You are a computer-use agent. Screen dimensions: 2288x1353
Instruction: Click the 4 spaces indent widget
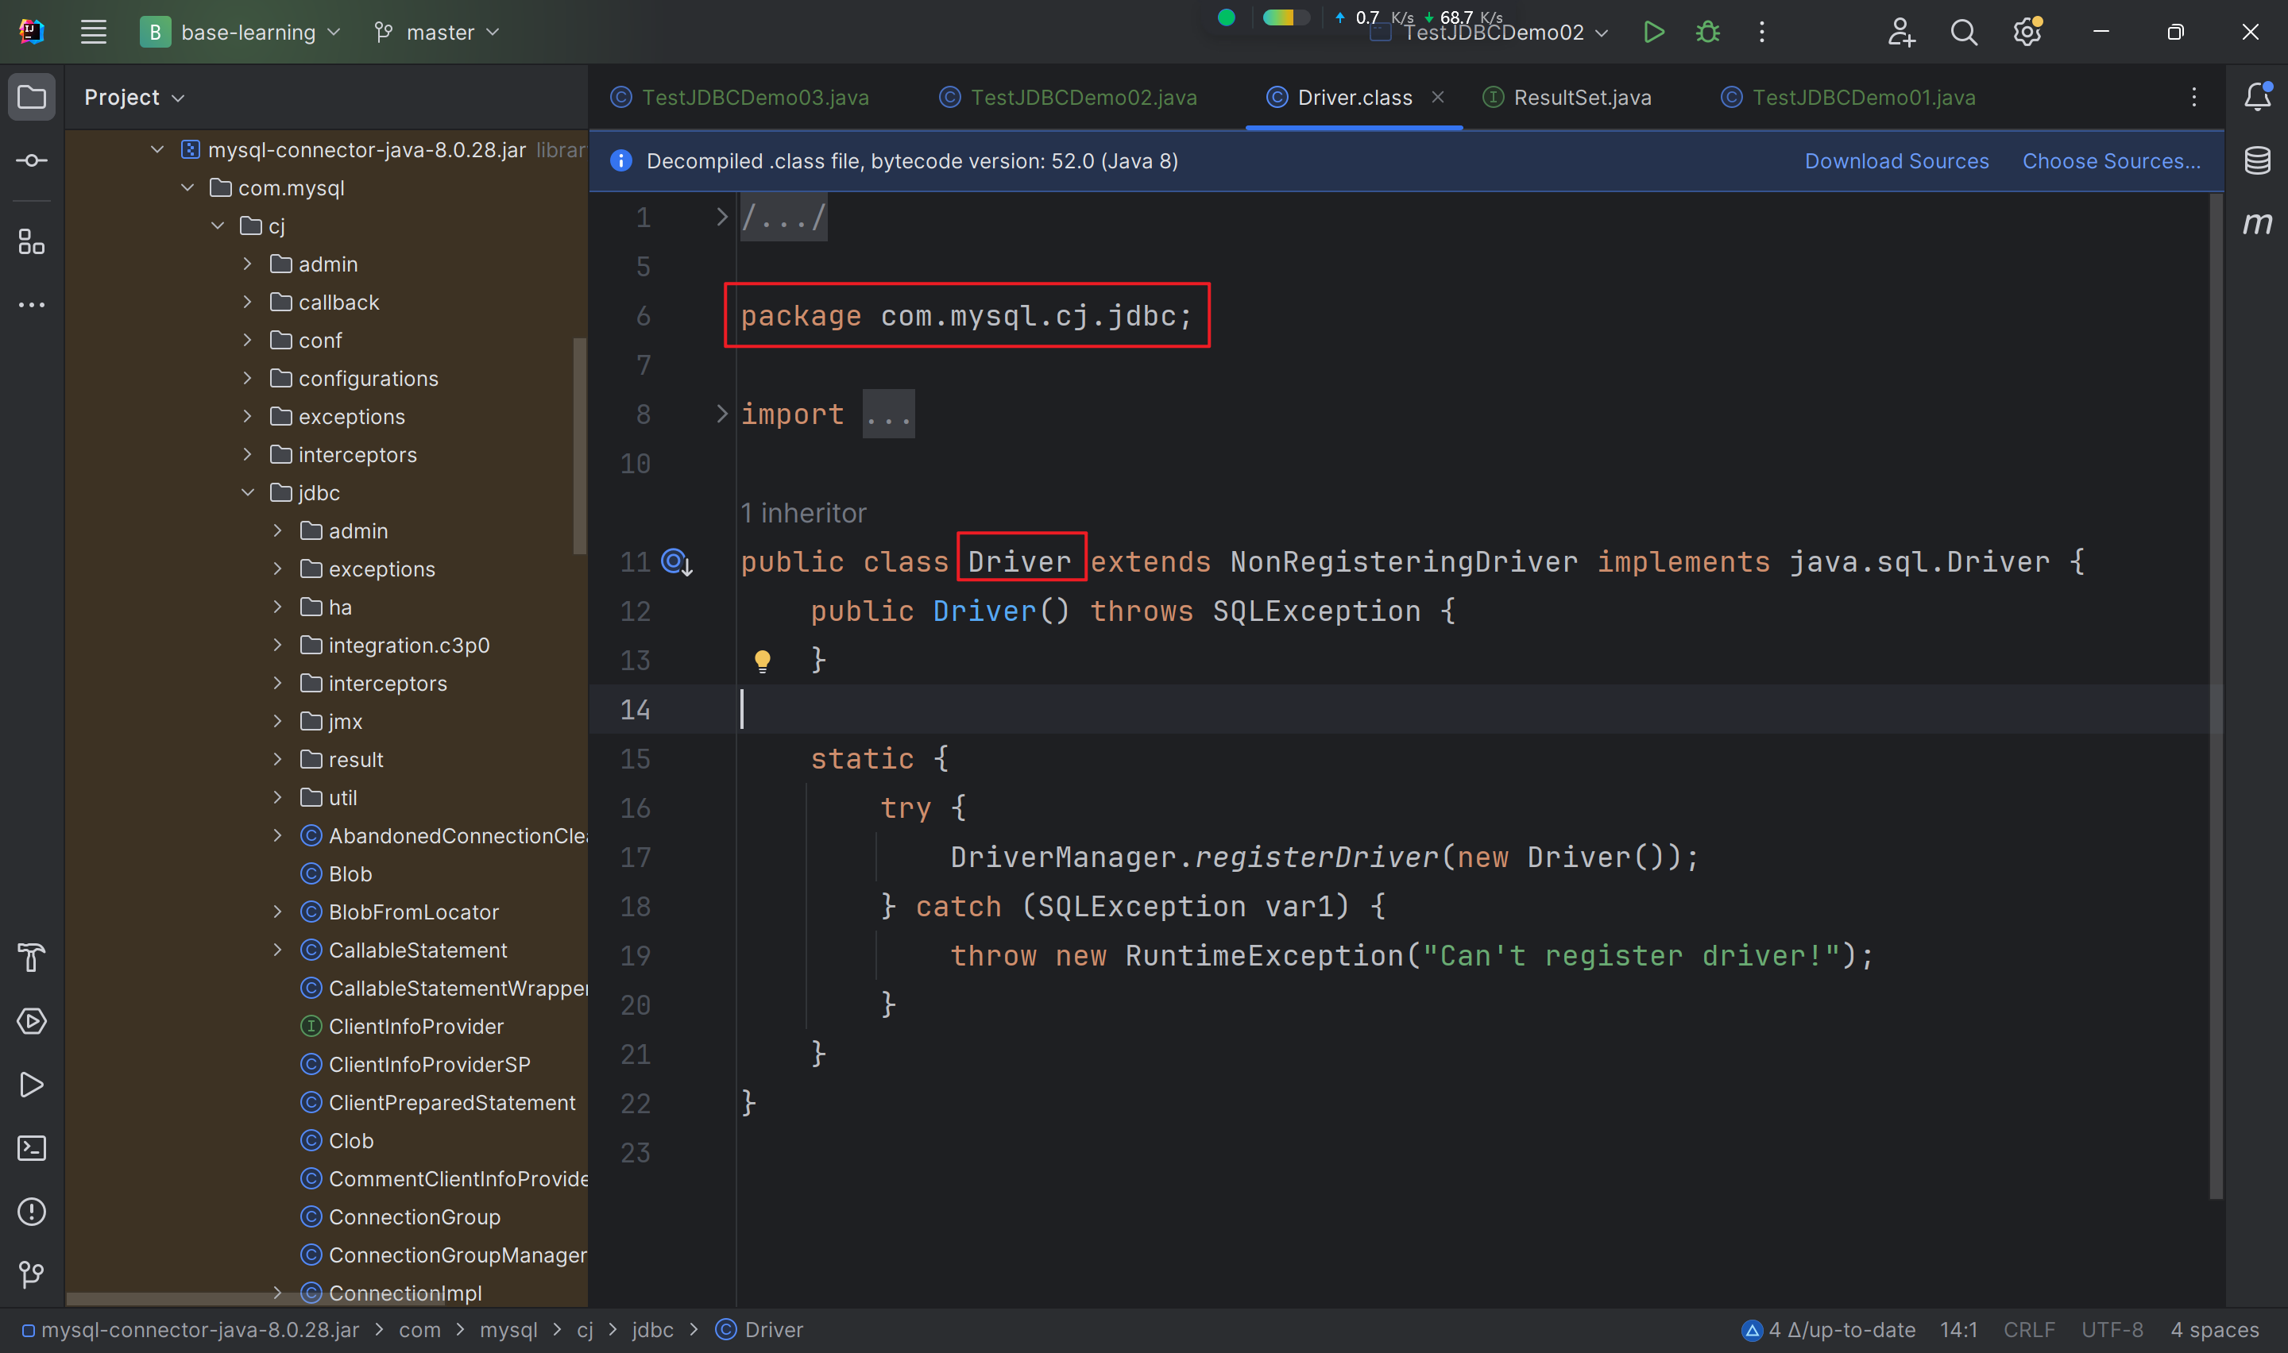click(x=2215, y=1329)
